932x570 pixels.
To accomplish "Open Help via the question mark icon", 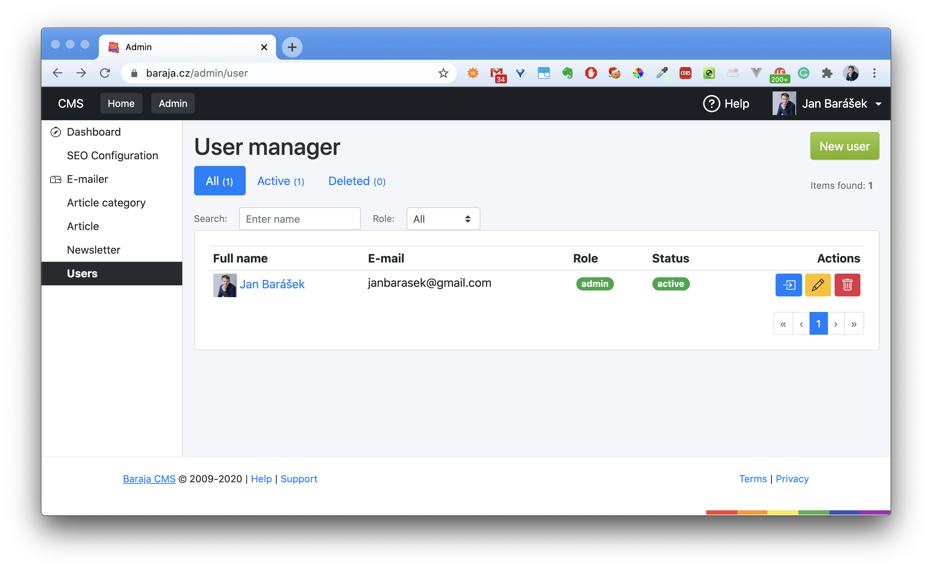I will coord(711,103).
